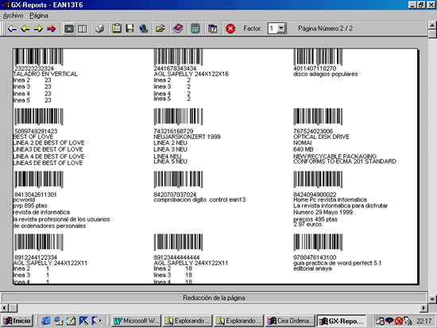Click text 640 MB
Image resolution: width=437 pixels, height=328 pixels.
[304, 149]
